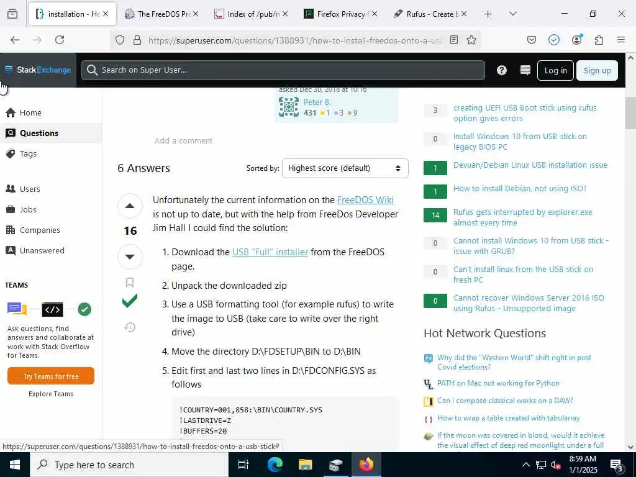This screenshot has width=636, height=477.
Task: Open 'How to install Debian, not using ISO?'
Action: pyautogui.click(x=520, y=189)
